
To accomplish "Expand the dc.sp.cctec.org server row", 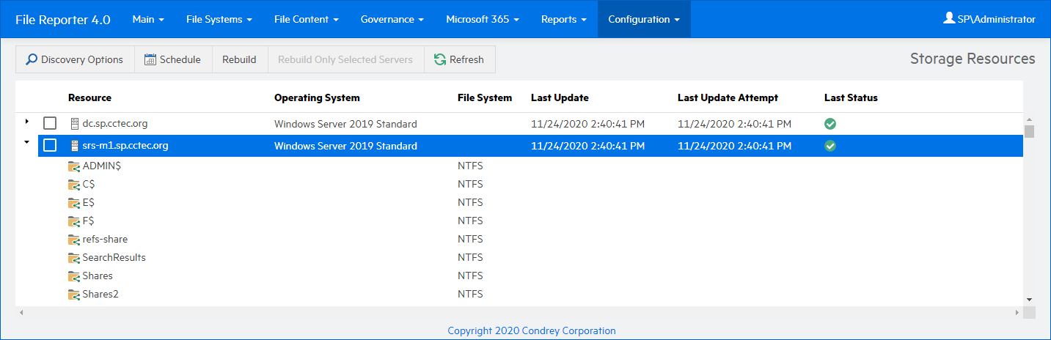I will pos(27,121).
